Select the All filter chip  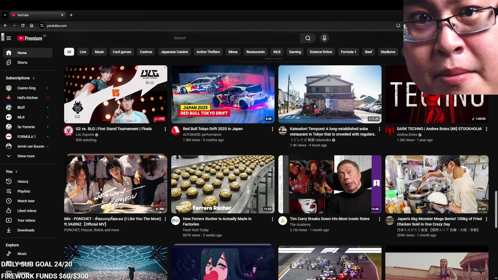[69, 52]
